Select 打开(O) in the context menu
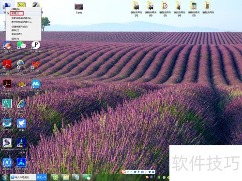 15,10
